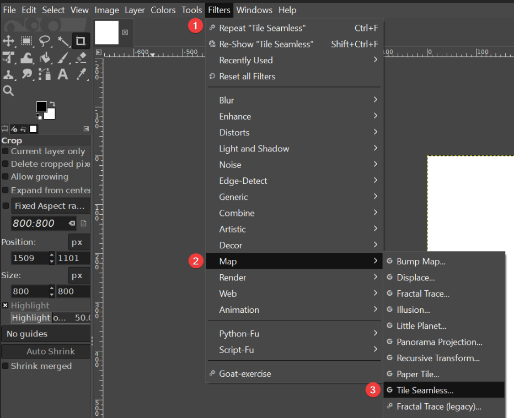This screenshot has width=514, height=418.
Task: Select the Text tool
Action: pyautogui.click(x=63, y=74)
